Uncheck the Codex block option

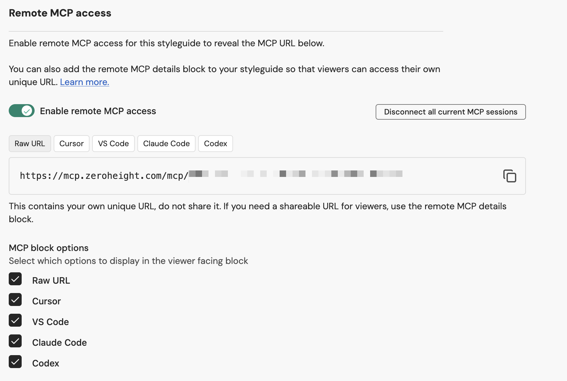15,362
